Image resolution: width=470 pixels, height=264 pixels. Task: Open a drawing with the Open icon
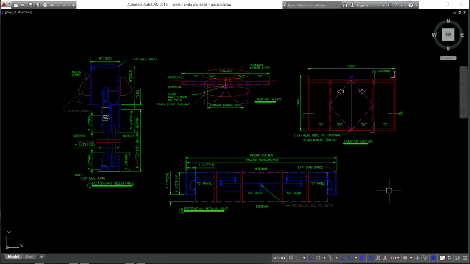(x=23, y=5)
